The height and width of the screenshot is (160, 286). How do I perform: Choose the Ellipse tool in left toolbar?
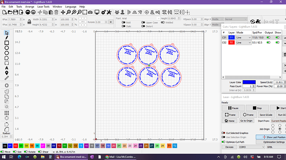7,48
